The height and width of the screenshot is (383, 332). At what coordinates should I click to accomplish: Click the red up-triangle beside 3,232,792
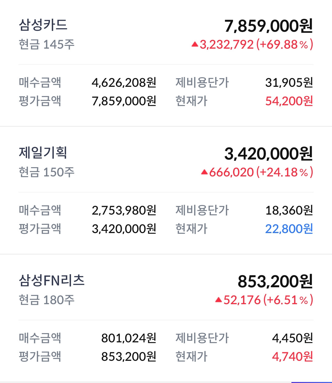coord(195,45)
